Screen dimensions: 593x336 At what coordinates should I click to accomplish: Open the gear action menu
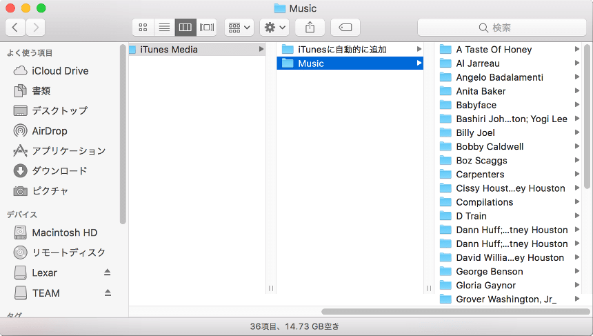(274, 28)
